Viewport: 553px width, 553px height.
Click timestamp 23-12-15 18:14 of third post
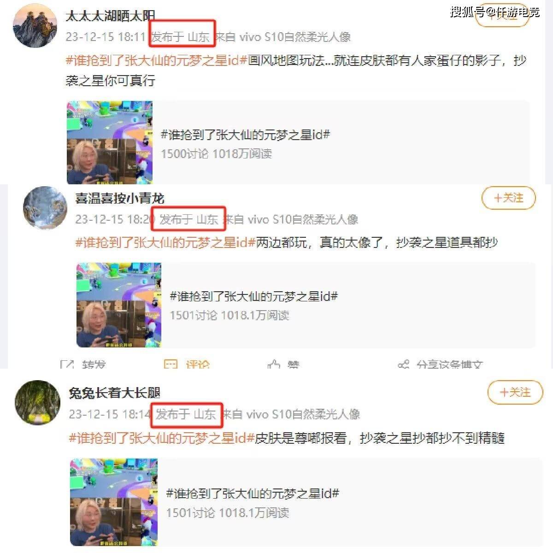pyautogui.click(x=110, y=414)
